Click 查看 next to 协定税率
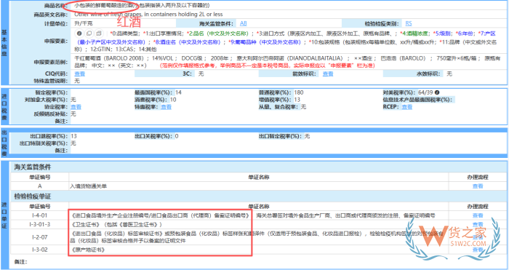Screen dimensions: 509x270 pos(76,107)
